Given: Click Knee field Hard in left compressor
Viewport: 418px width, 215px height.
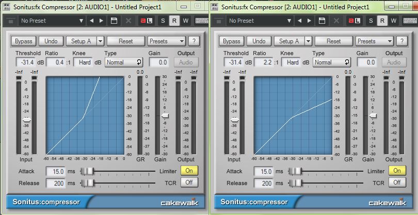Looking at the screenshot, I should (84, 62).
